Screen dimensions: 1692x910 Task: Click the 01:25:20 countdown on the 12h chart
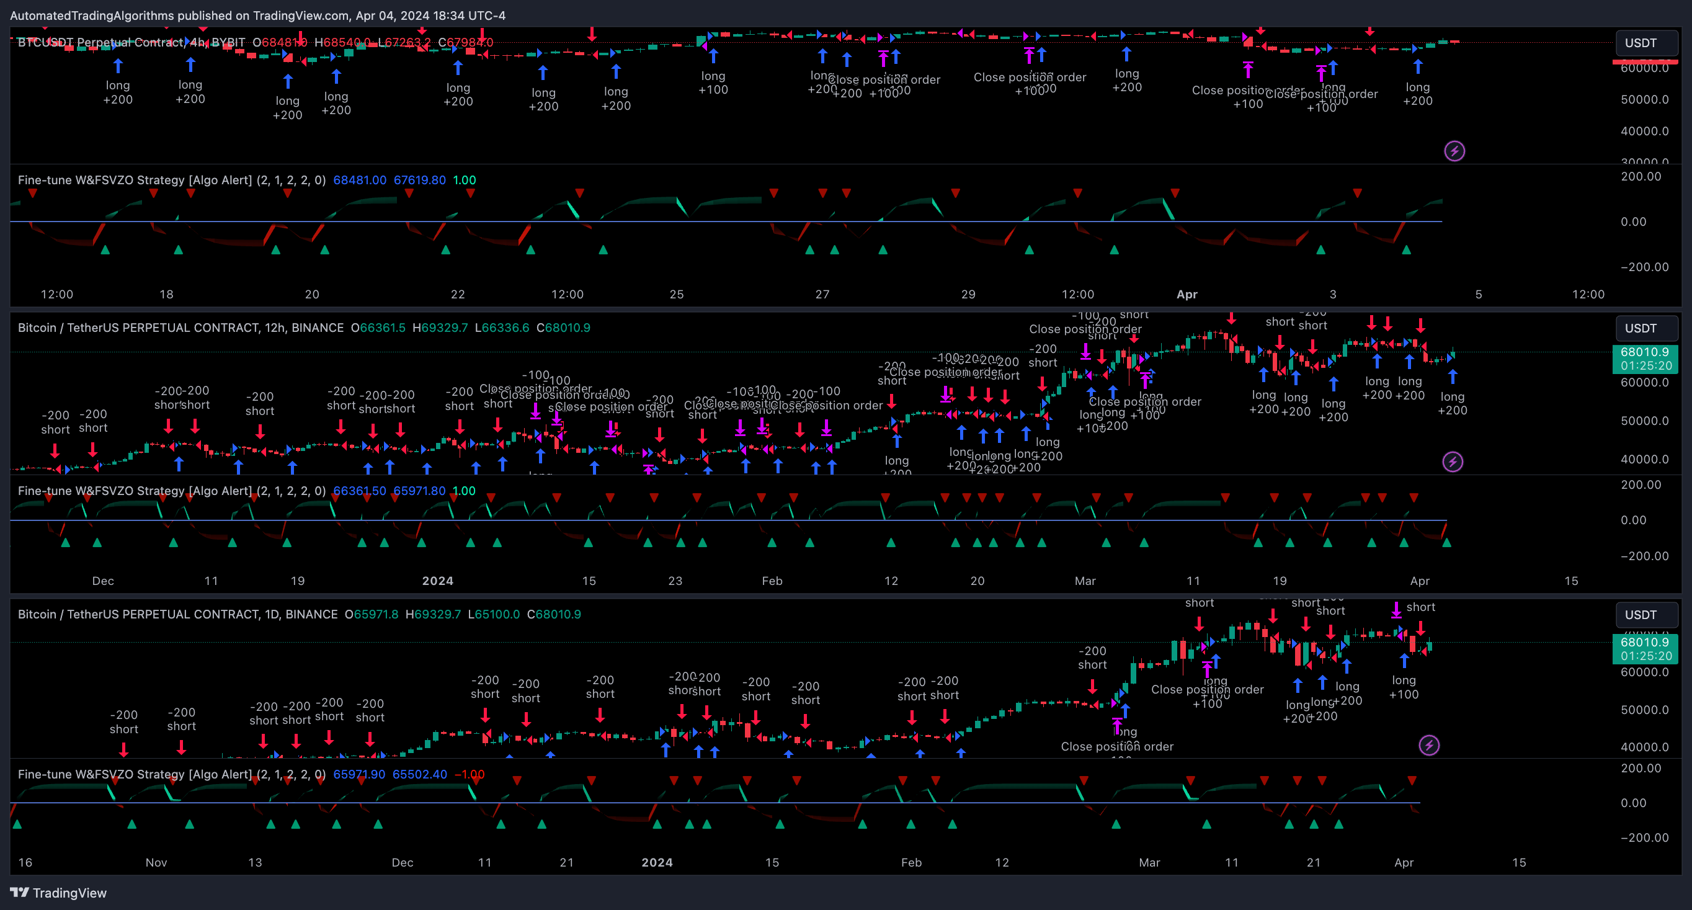[1646, 366]
